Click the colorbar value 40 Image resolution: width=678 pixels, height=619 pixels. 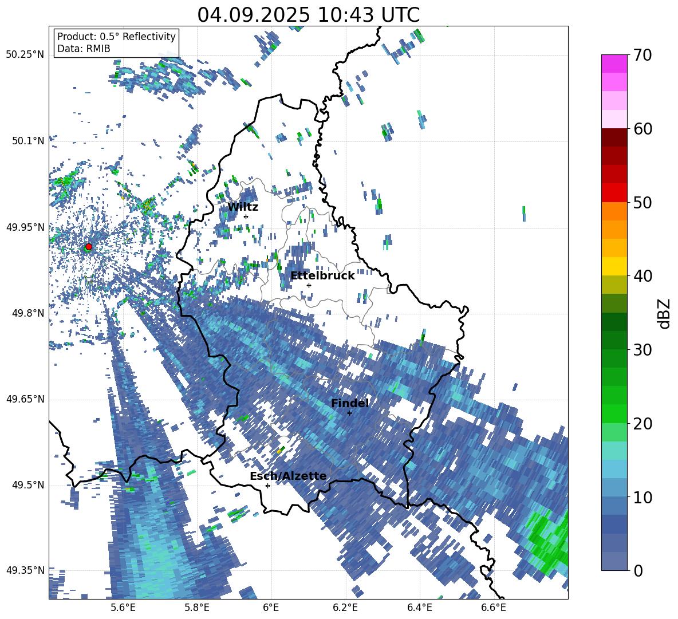(x=642, y=276)
